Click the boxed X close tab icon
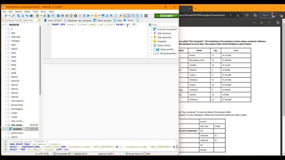This screenshot has height=160, width=285. click(146, 16)
